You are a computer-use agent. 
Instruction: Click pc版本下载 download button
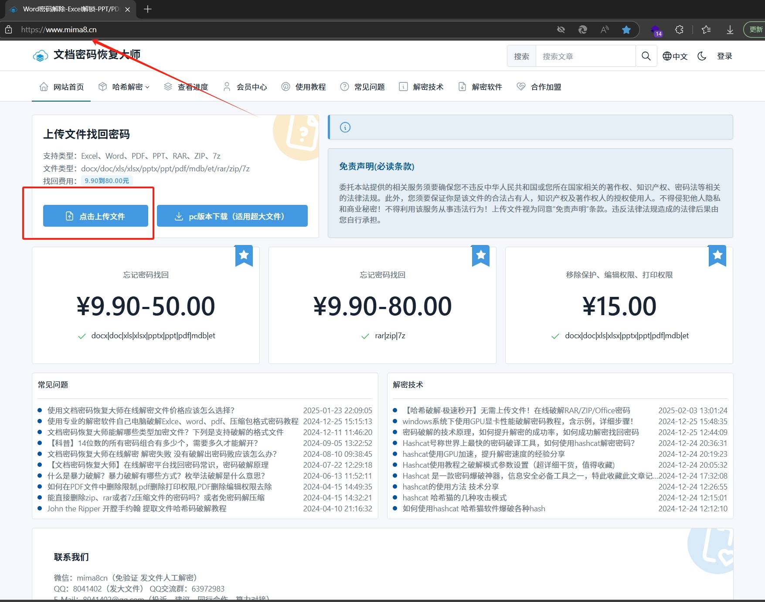click(x=232, y=216)
